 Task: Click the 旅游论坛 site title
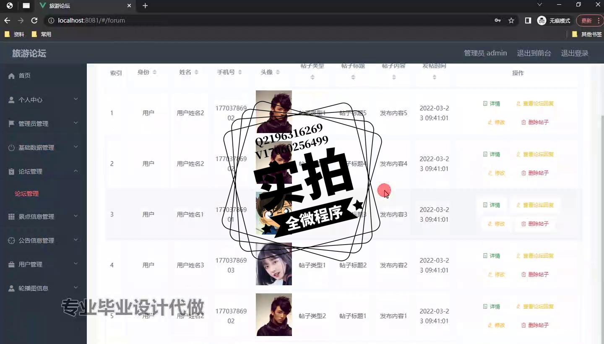tap(29, 53)
